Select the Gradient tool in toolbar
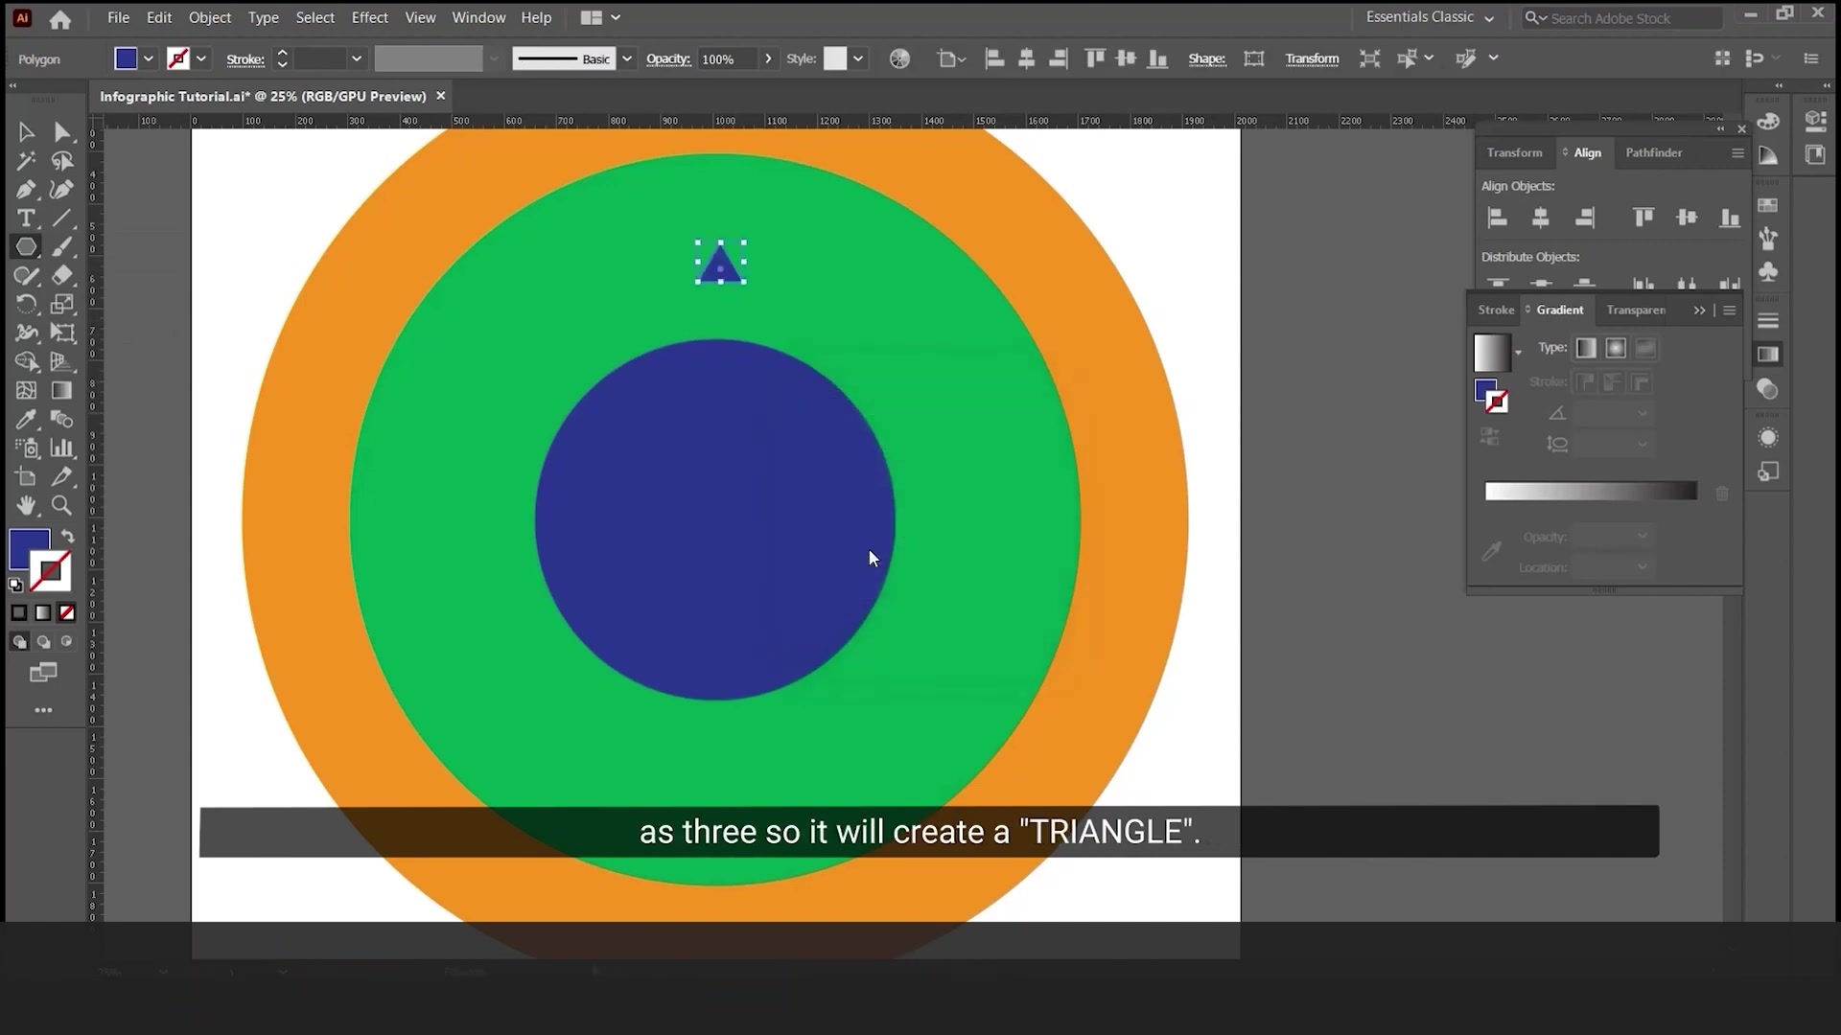The height and width of the screenshot is (1035, 1841). point(62,390)
